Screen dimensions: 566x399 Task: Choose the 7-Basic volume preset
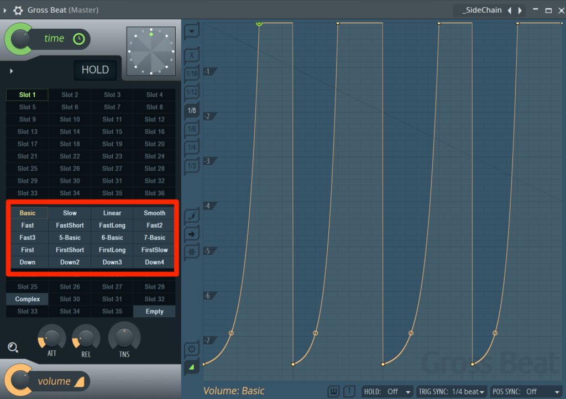(x=155, y=238)
